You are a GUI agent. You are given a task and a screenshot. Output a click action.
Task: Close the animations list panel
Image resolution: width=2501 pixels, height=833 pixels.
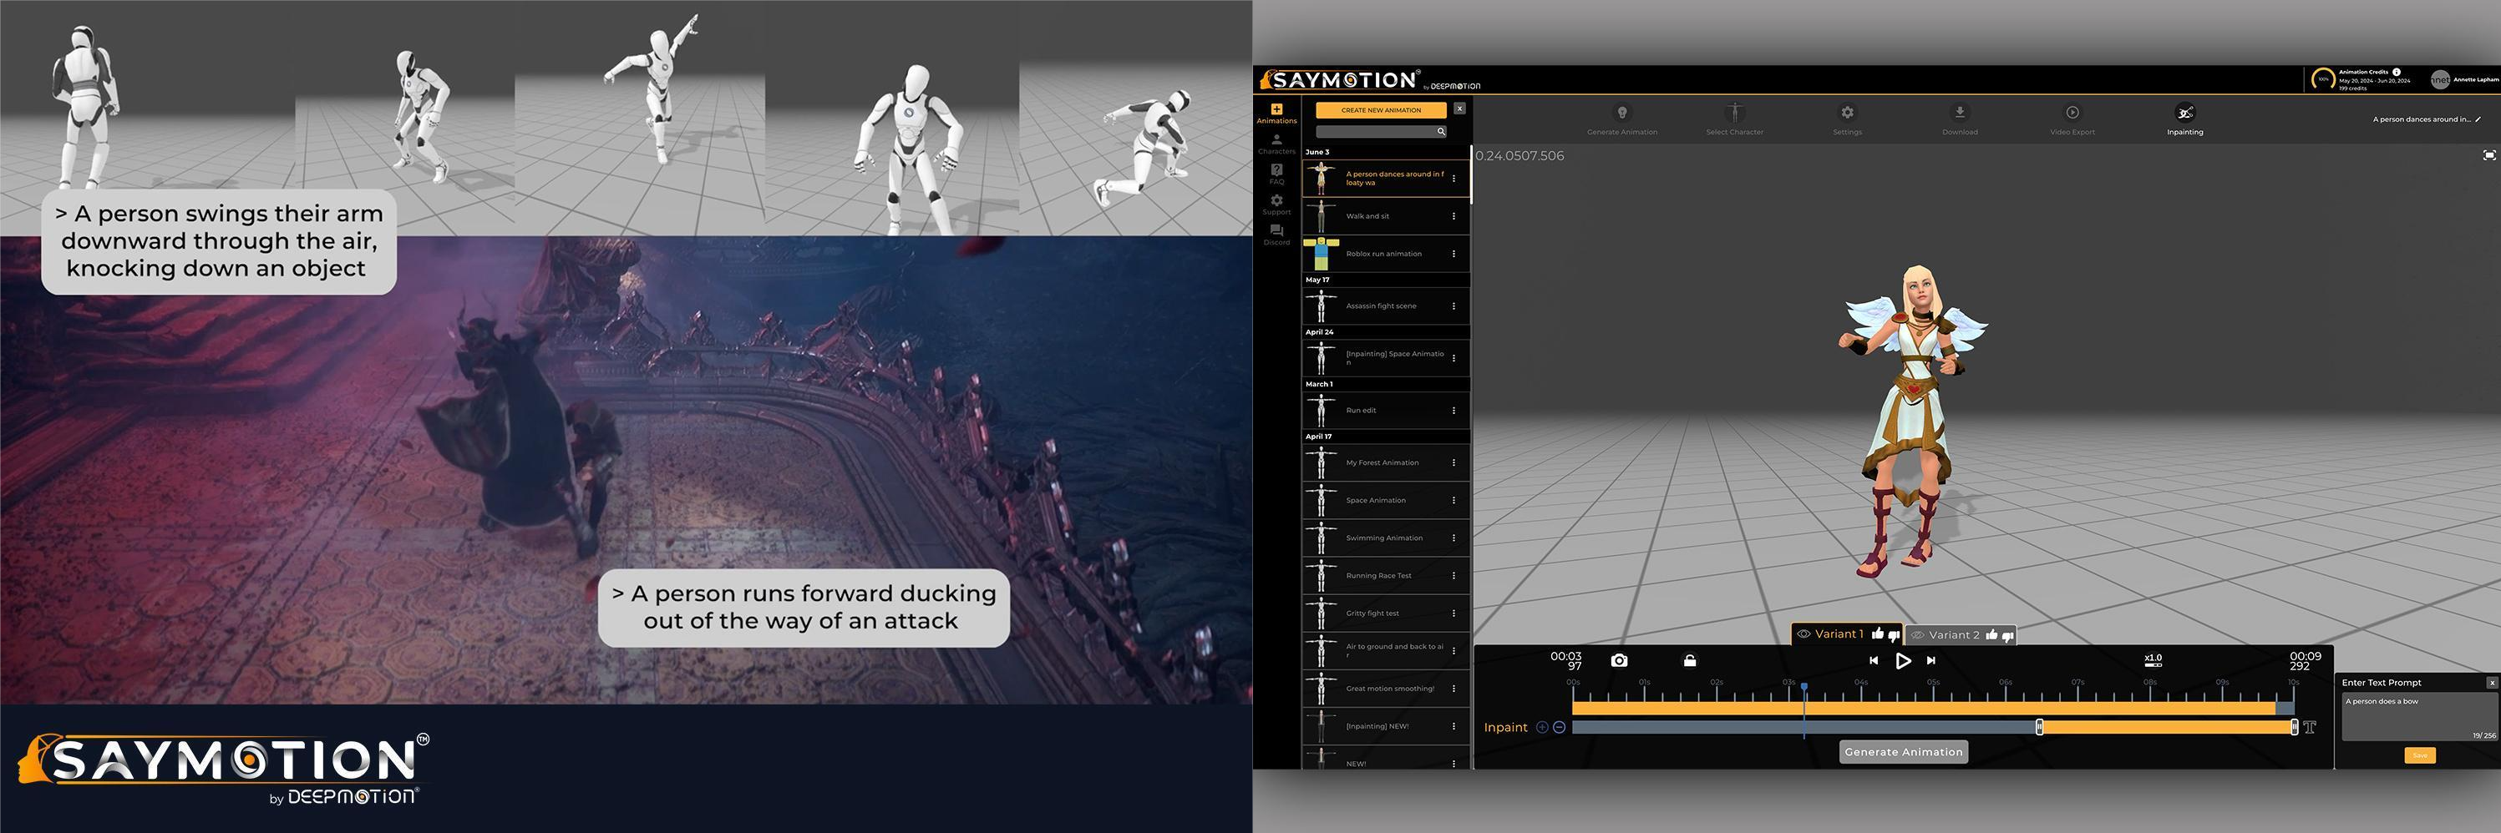1459,109
